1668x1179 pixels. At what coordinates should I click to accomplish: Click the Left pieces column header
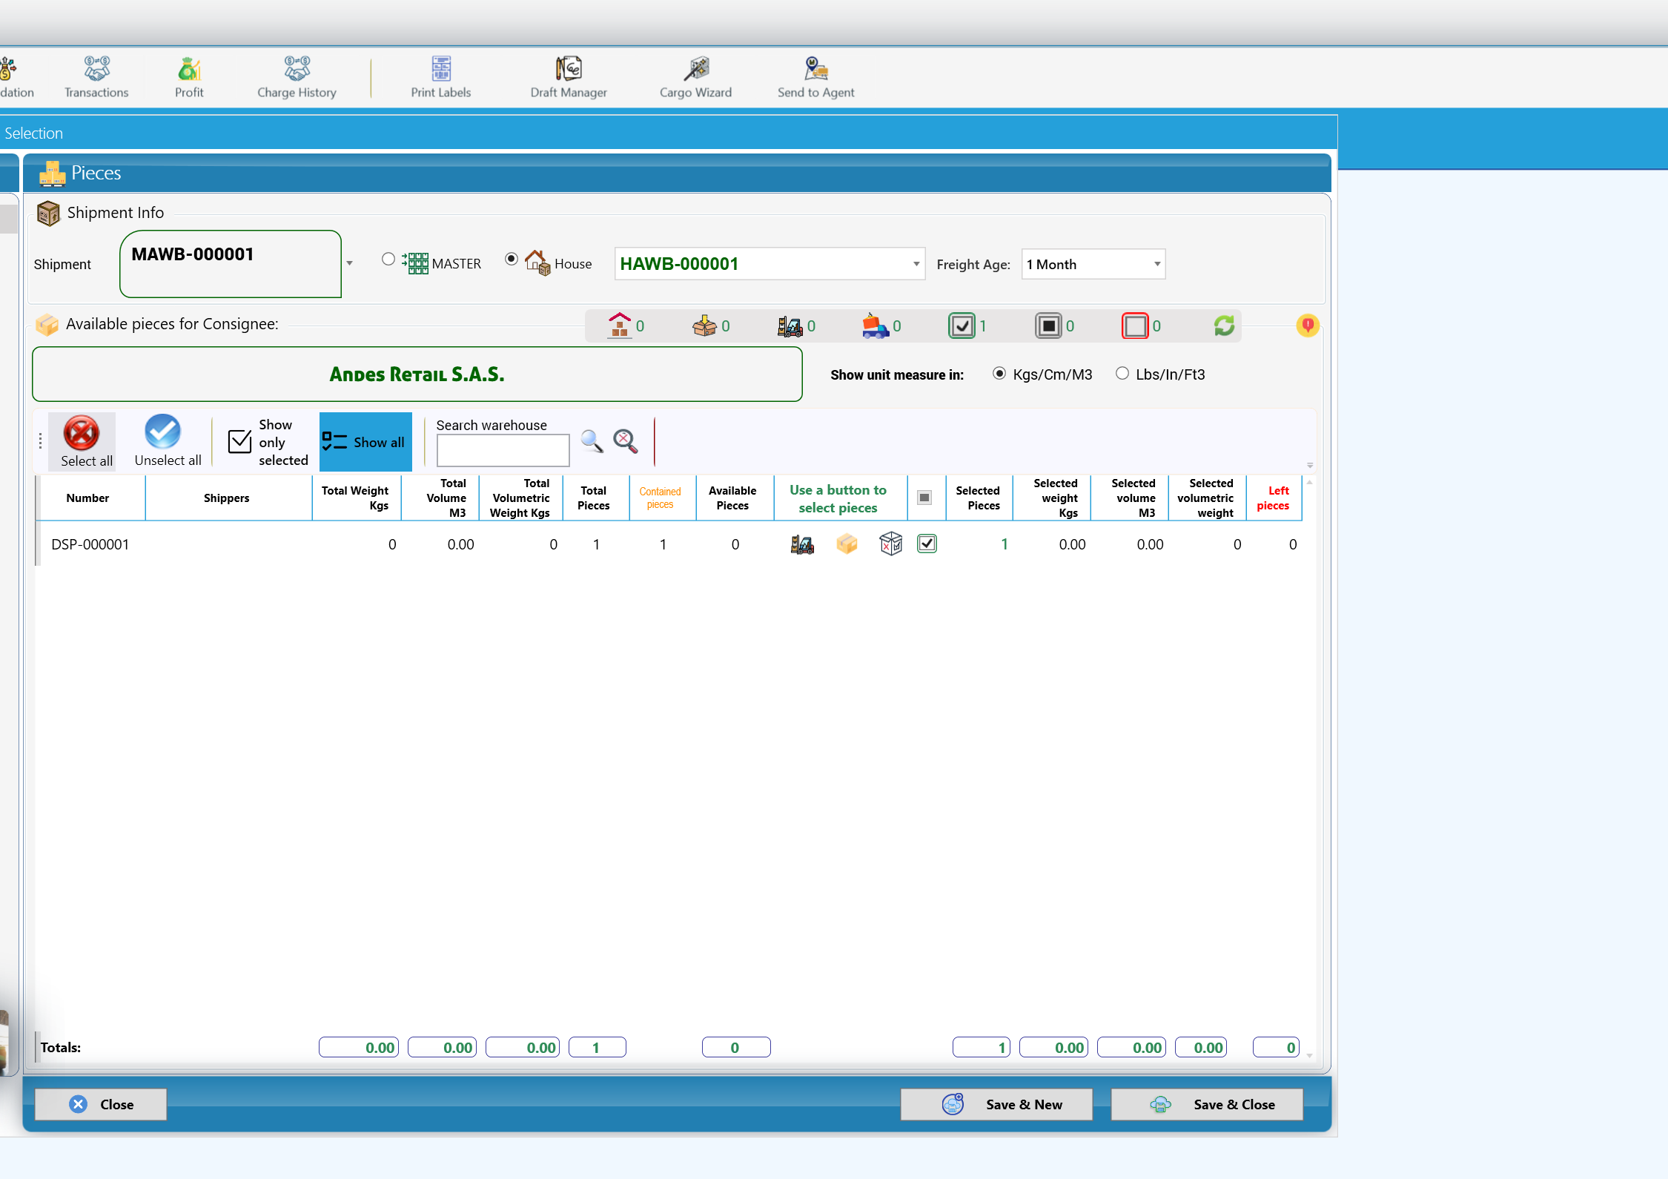click(1274, 498)
